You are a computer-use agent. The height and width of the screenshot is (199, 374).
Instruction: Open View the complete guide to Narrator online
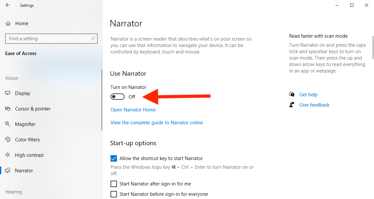click(x=157, y=123)
